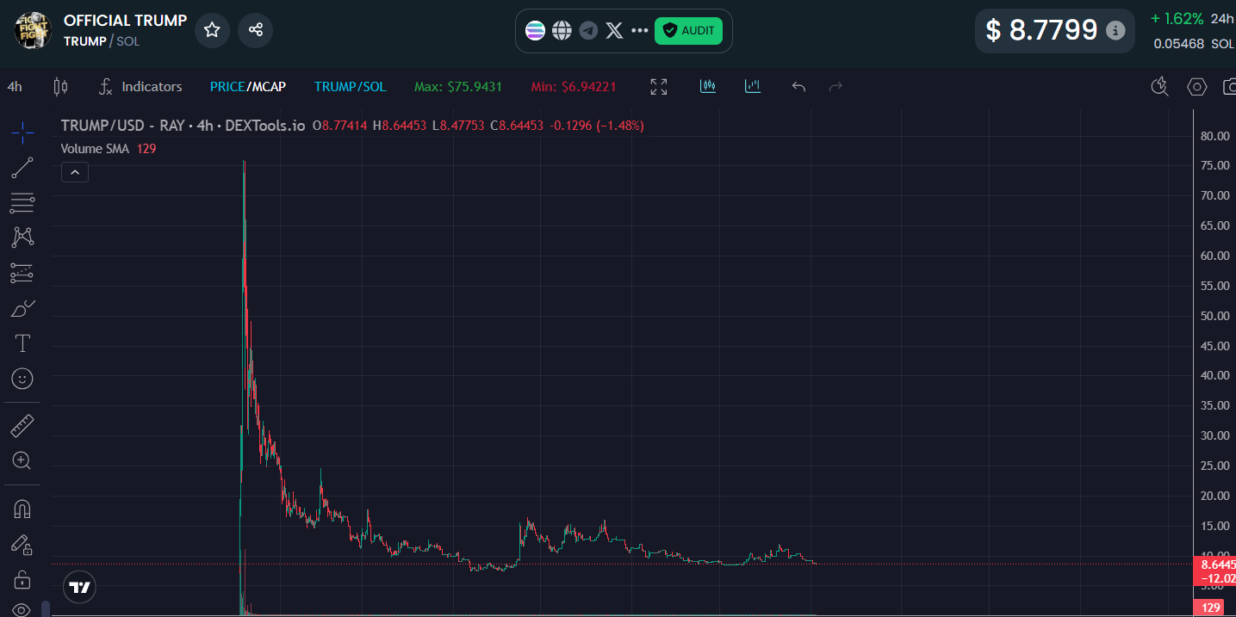Show price info icon next to $8.7799

(x=1115, y=31)
